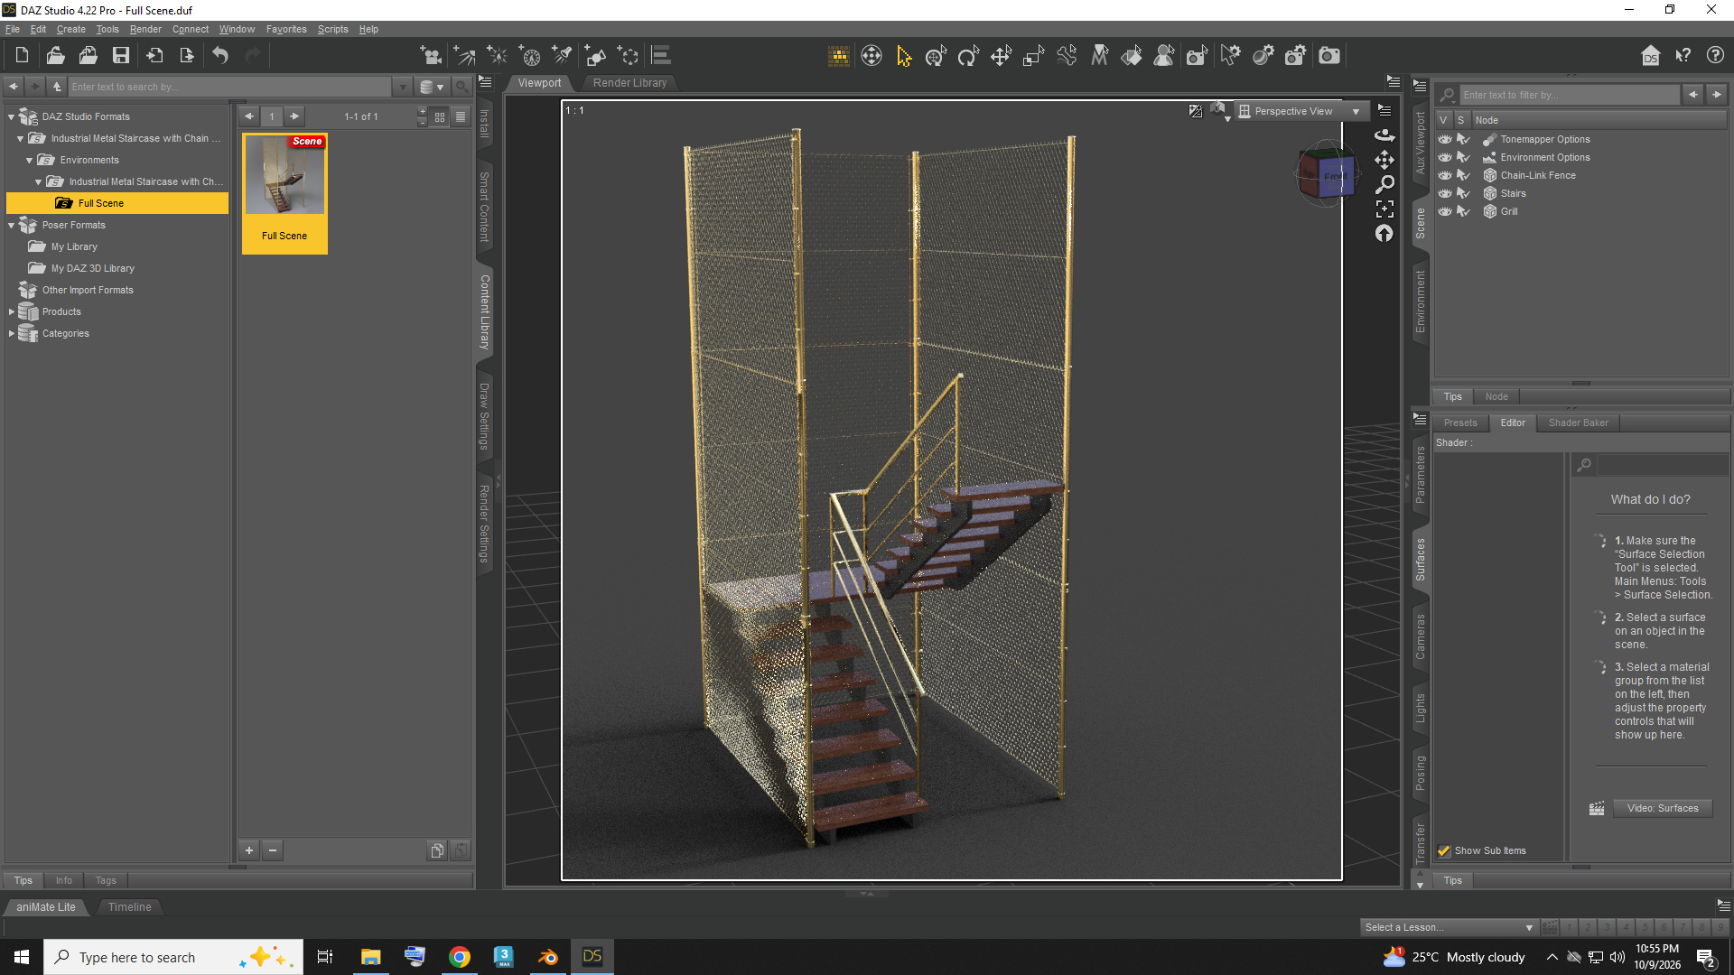Image resolution: width=1734 pixels, height=975 pixels.
Task: Toggle visibility eye for Tonemapper Options
Action: pyautogui.click(x=1445, y=139)
